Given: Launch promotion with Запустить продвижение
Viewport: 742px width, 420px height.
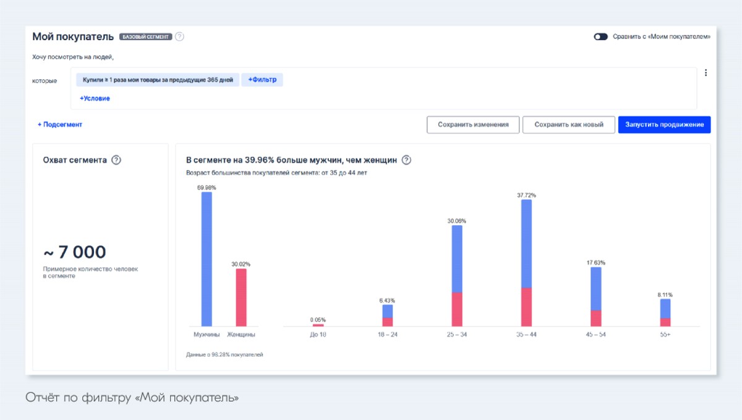Looking at the screenshot, I should [665, 124].
